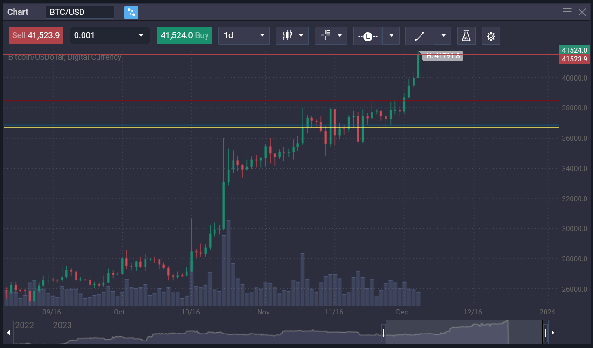This screenshot has height=348, width=593.
Task: Click the Oct date axis label
Action: 119,312
